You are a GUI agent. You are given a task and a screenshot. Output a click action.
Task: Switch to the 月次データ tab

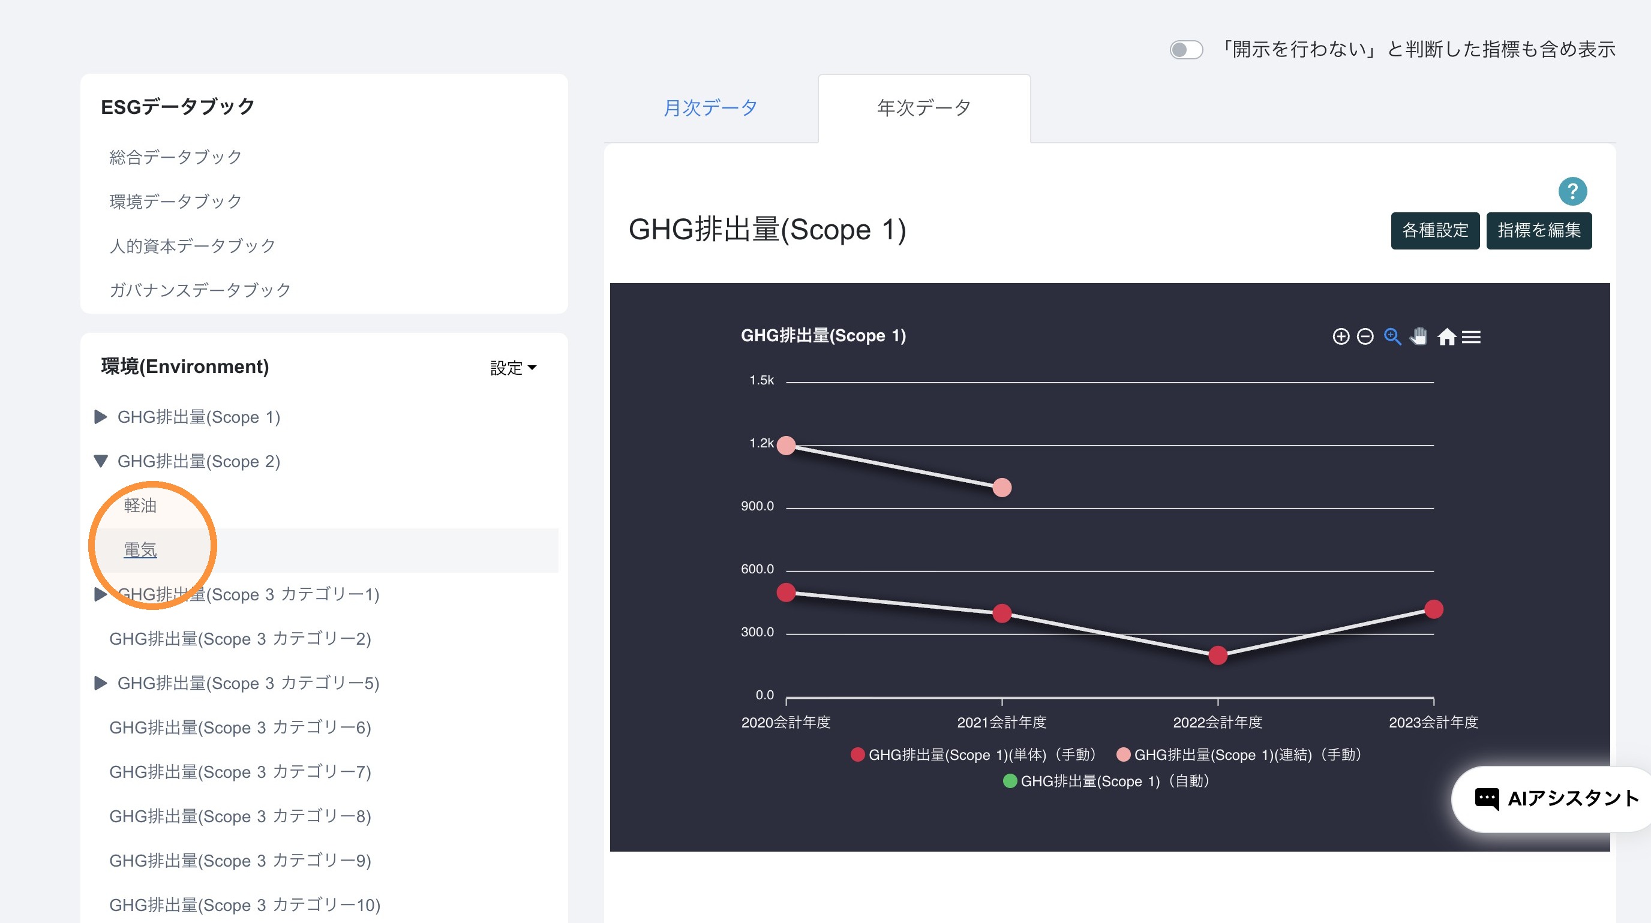(710, 107)
